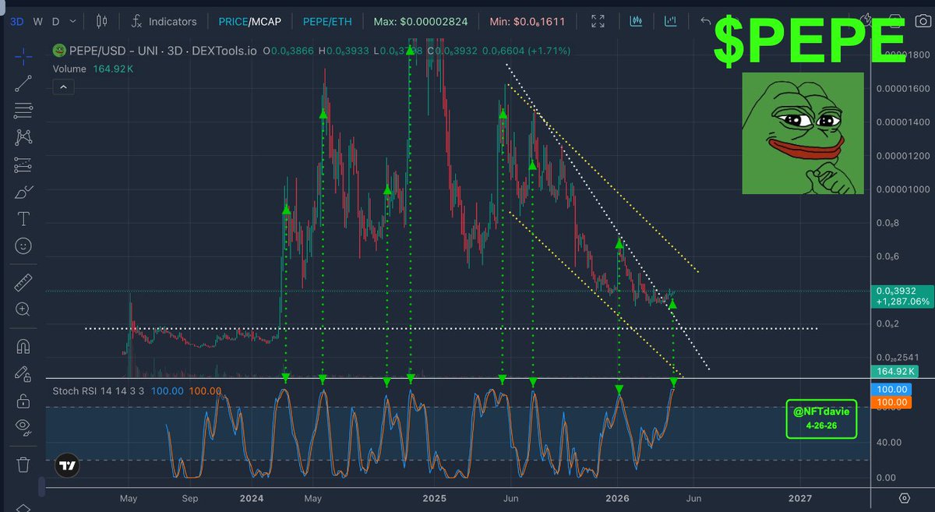The height and width of the screenshot is (512, 935).
Task: Switch to the W weekly interval
Action: pos(36,21)
